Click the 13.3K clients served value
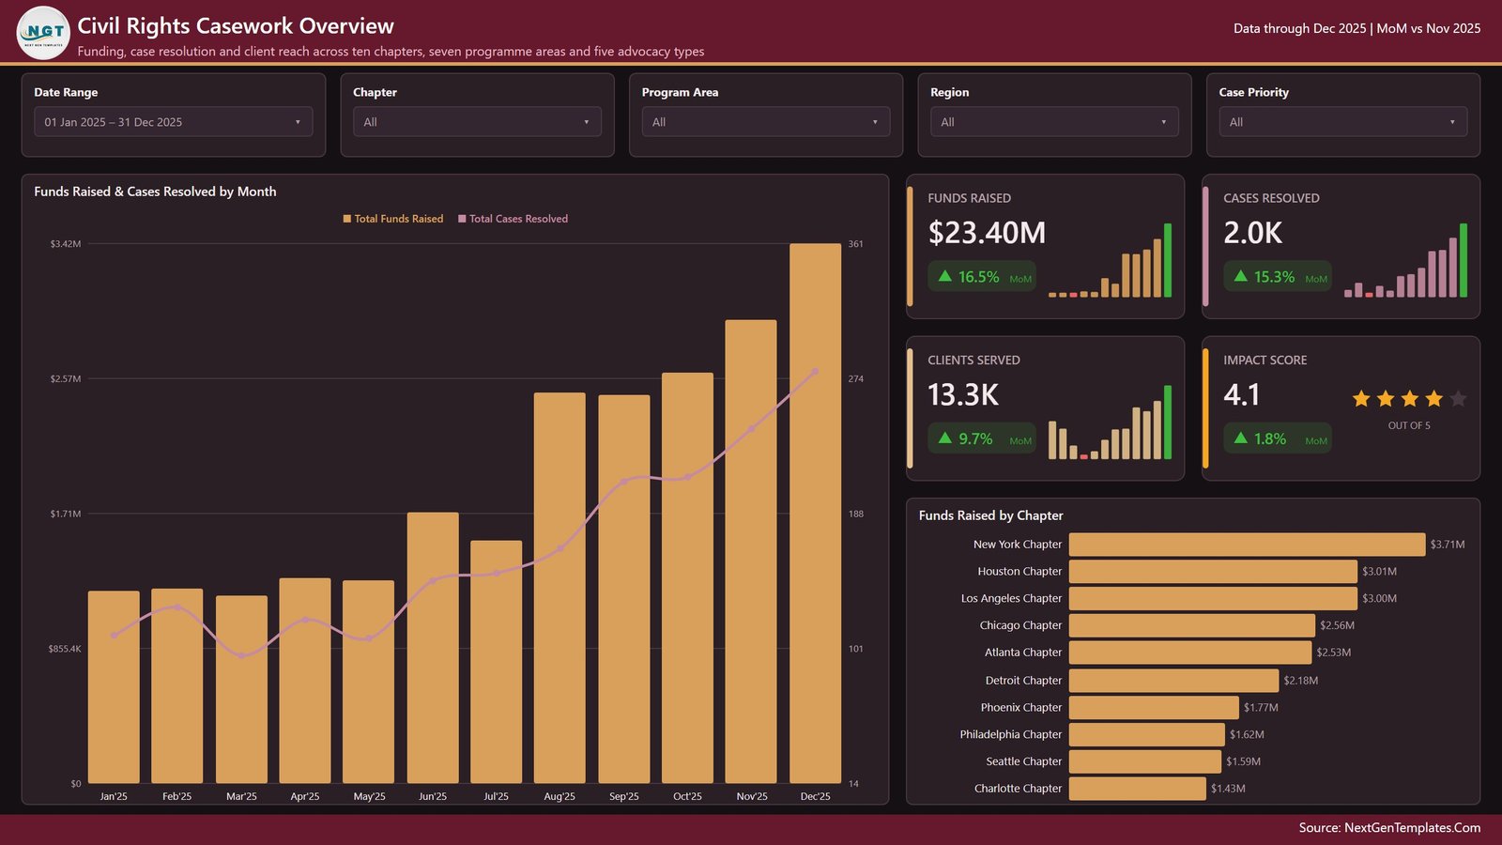This screenshot has width=1502, height=845. pos(963,395)
